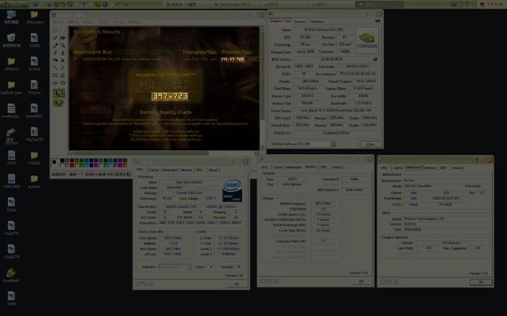Open About tab in the CPU-Z mainboard window

457,168
